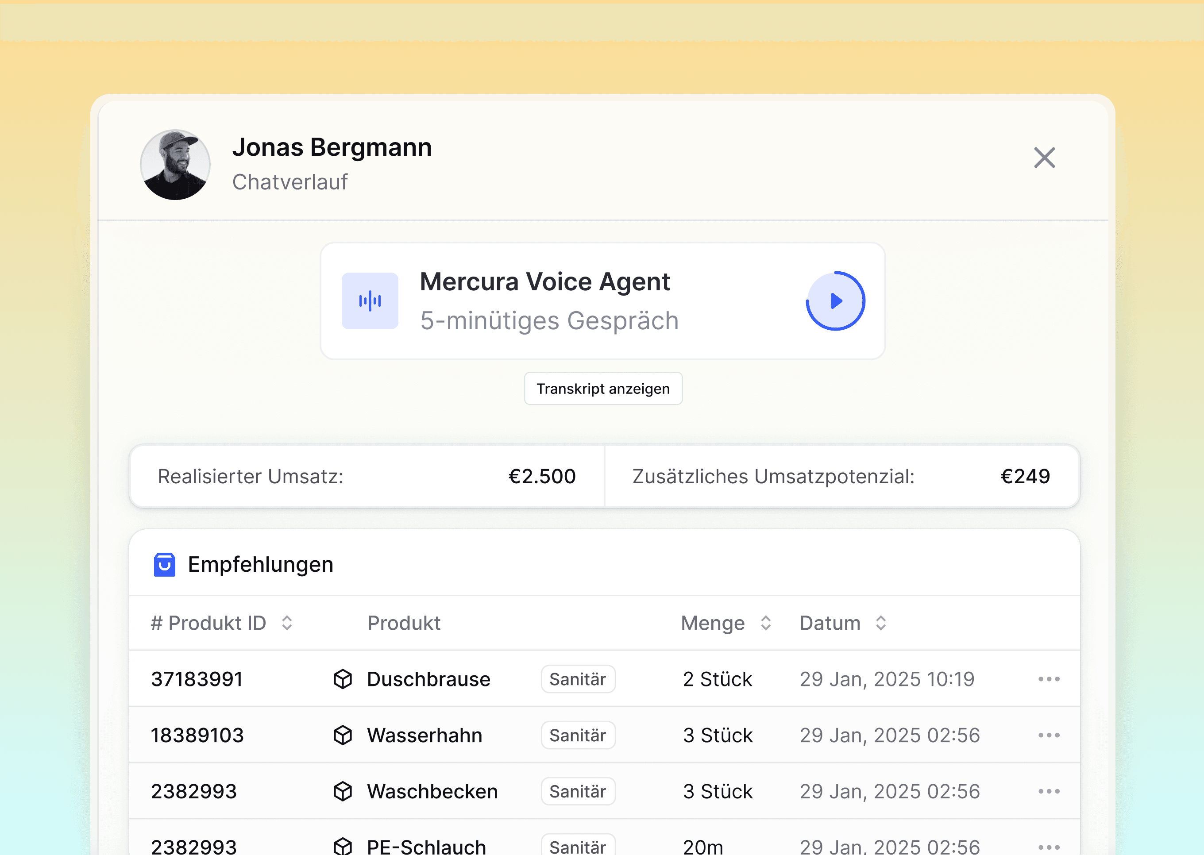Click the Sanitär tag on Duschbrause
1204x855 pixels.
(578, 679)
